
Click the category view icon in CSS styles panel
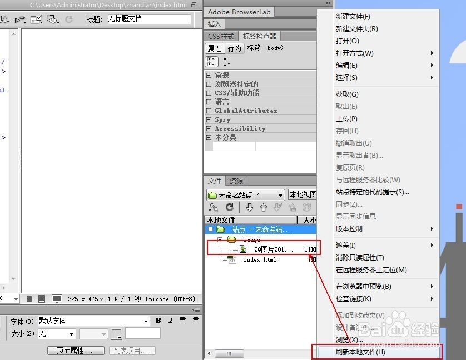pyautogui.click(x=212, y=61)
